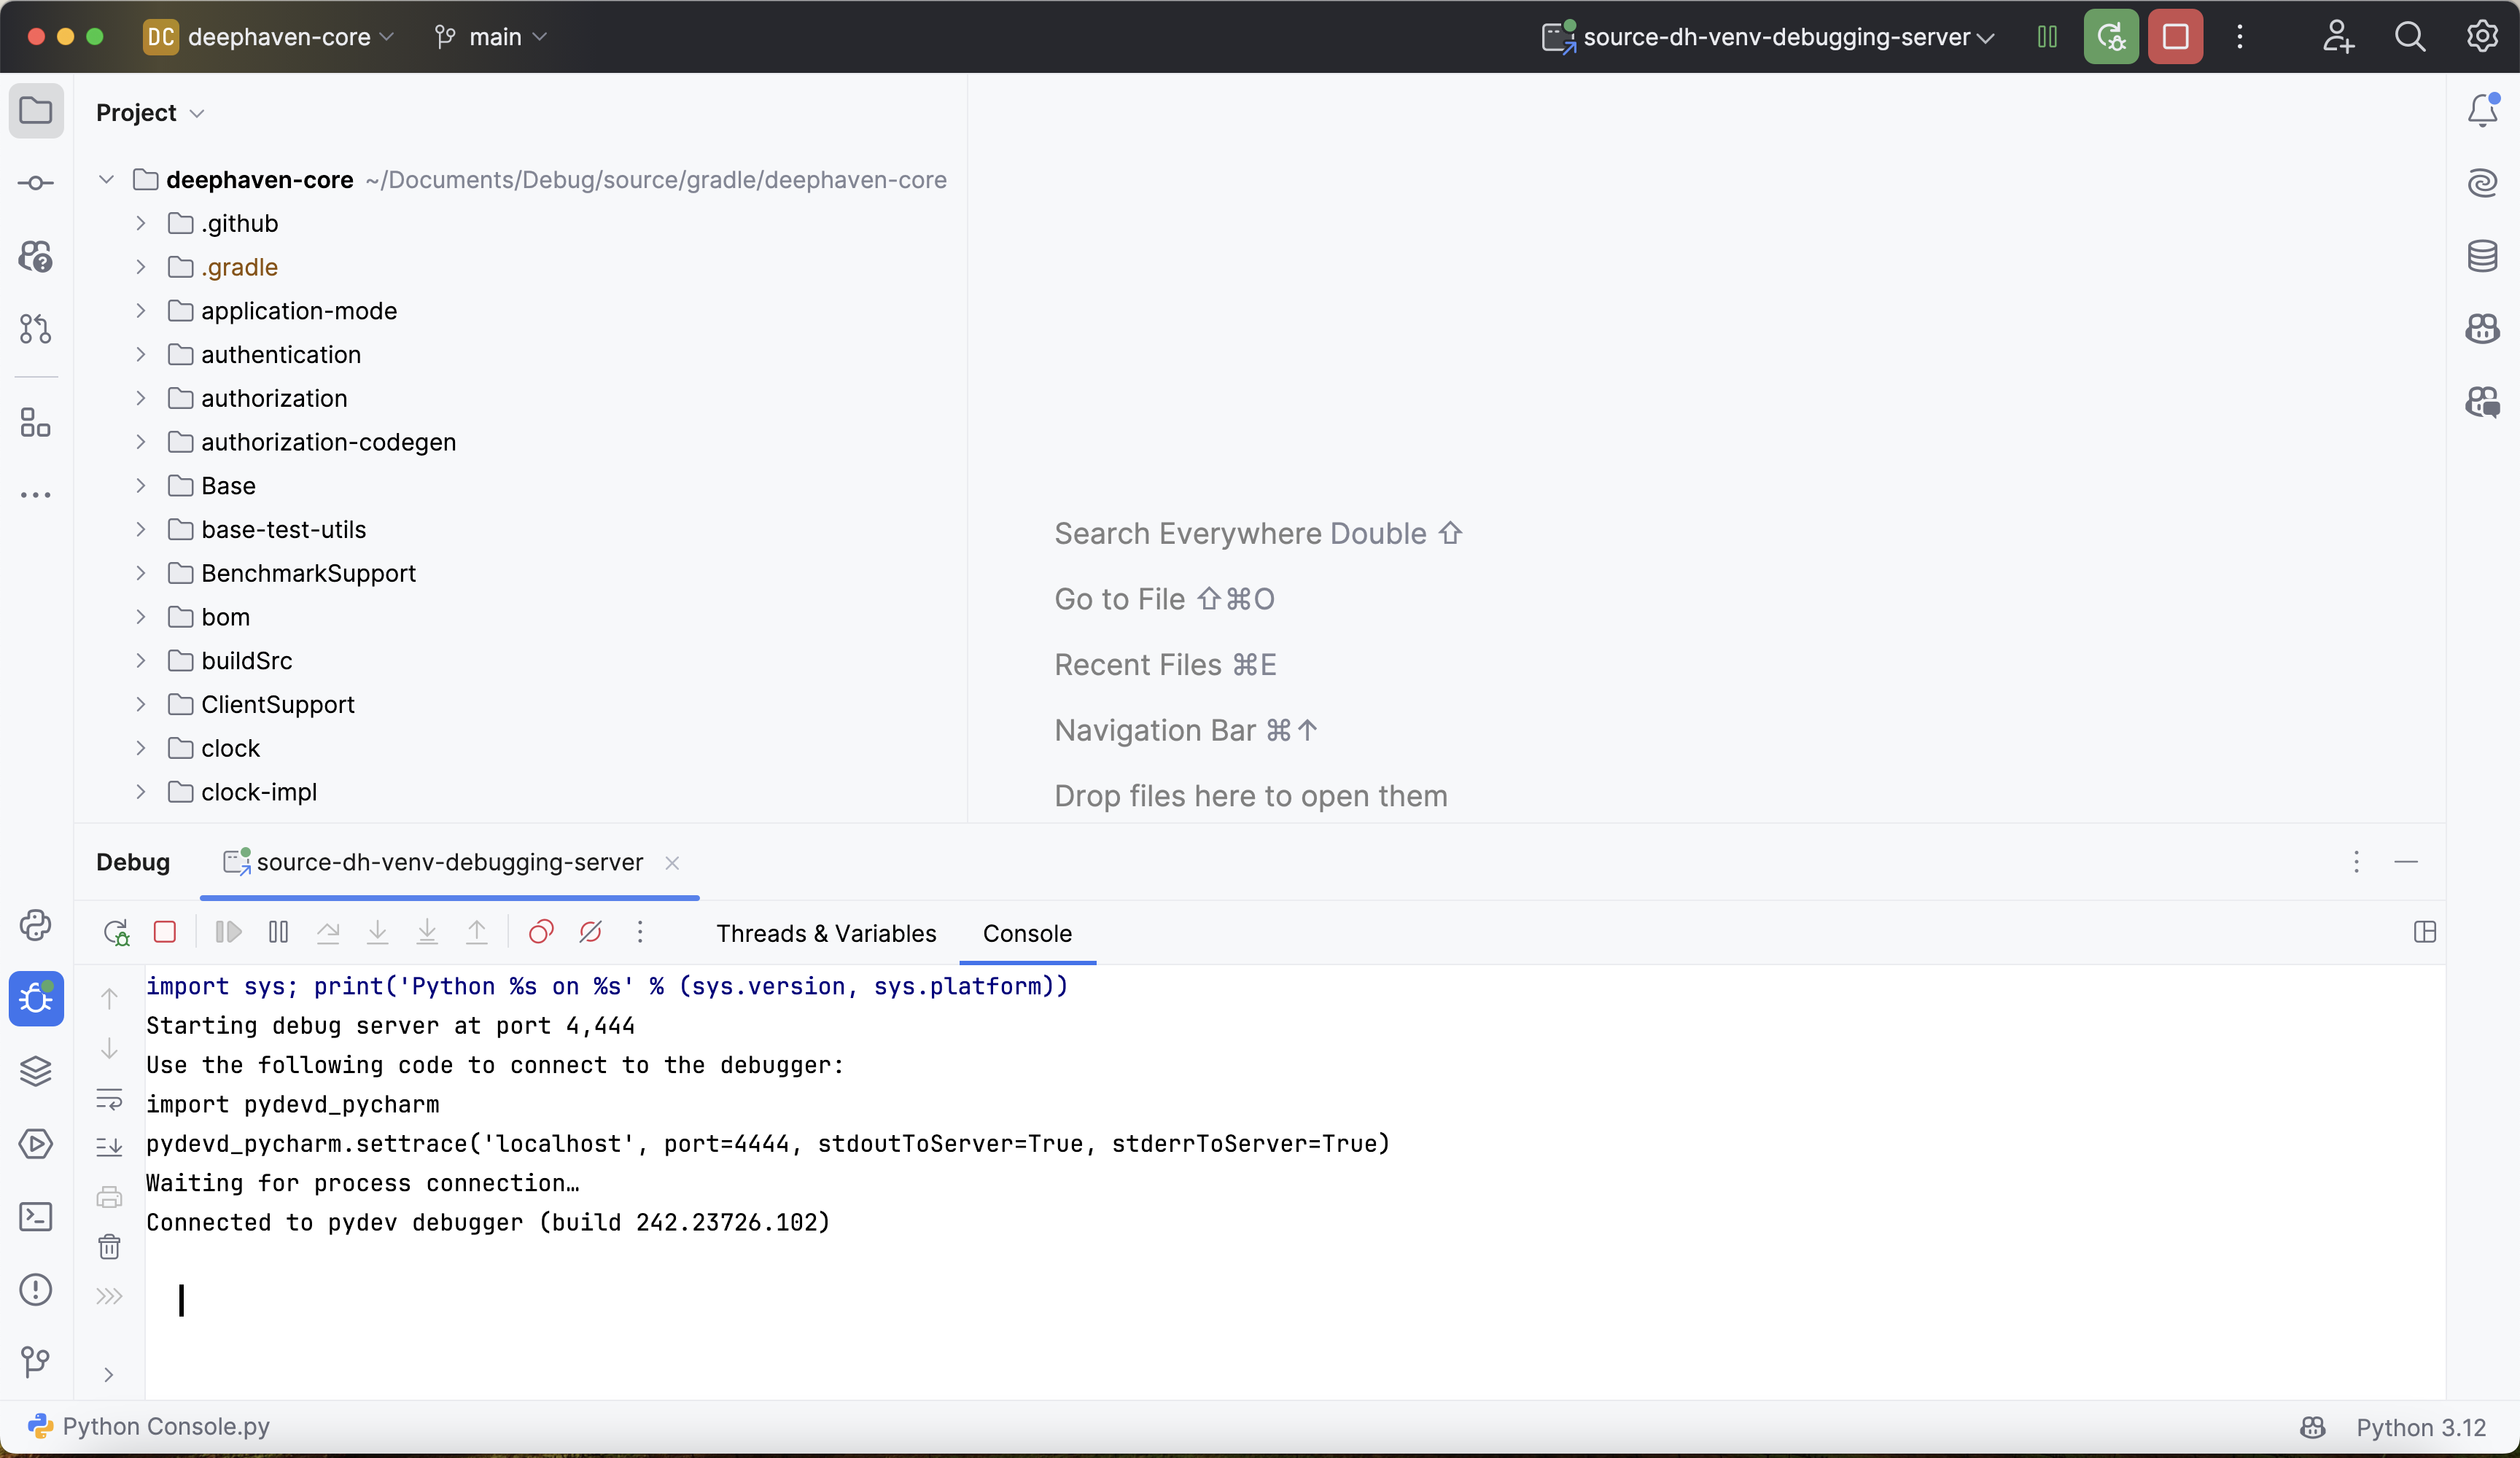Screen dimensions: 2520x1458
Task: Toggle soft-wrap in the console gutter
Action: point(109,1099)
